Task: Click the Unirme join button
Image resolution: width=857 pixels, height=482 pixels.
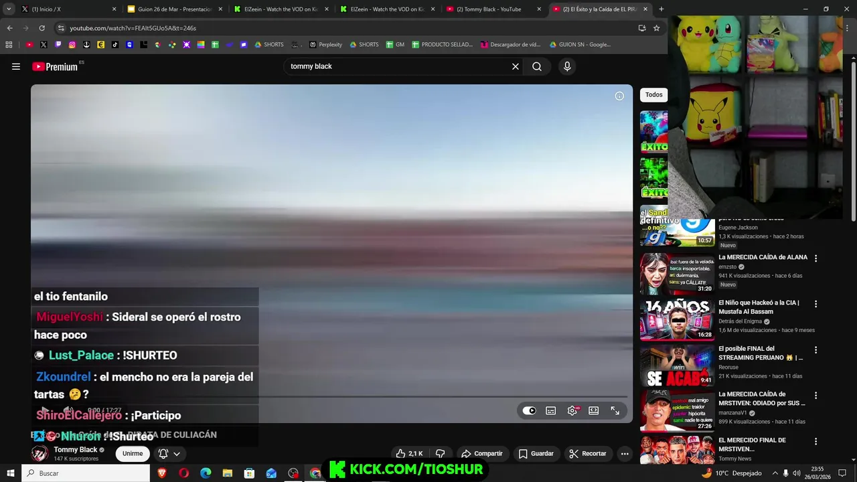Action: point(133,453)
